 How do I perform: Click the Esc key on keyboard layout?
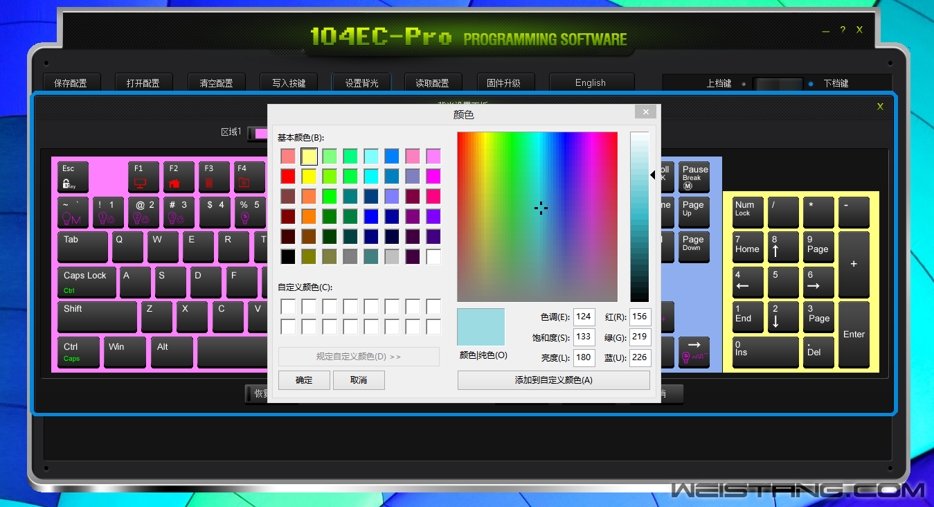tap(73, 177)
